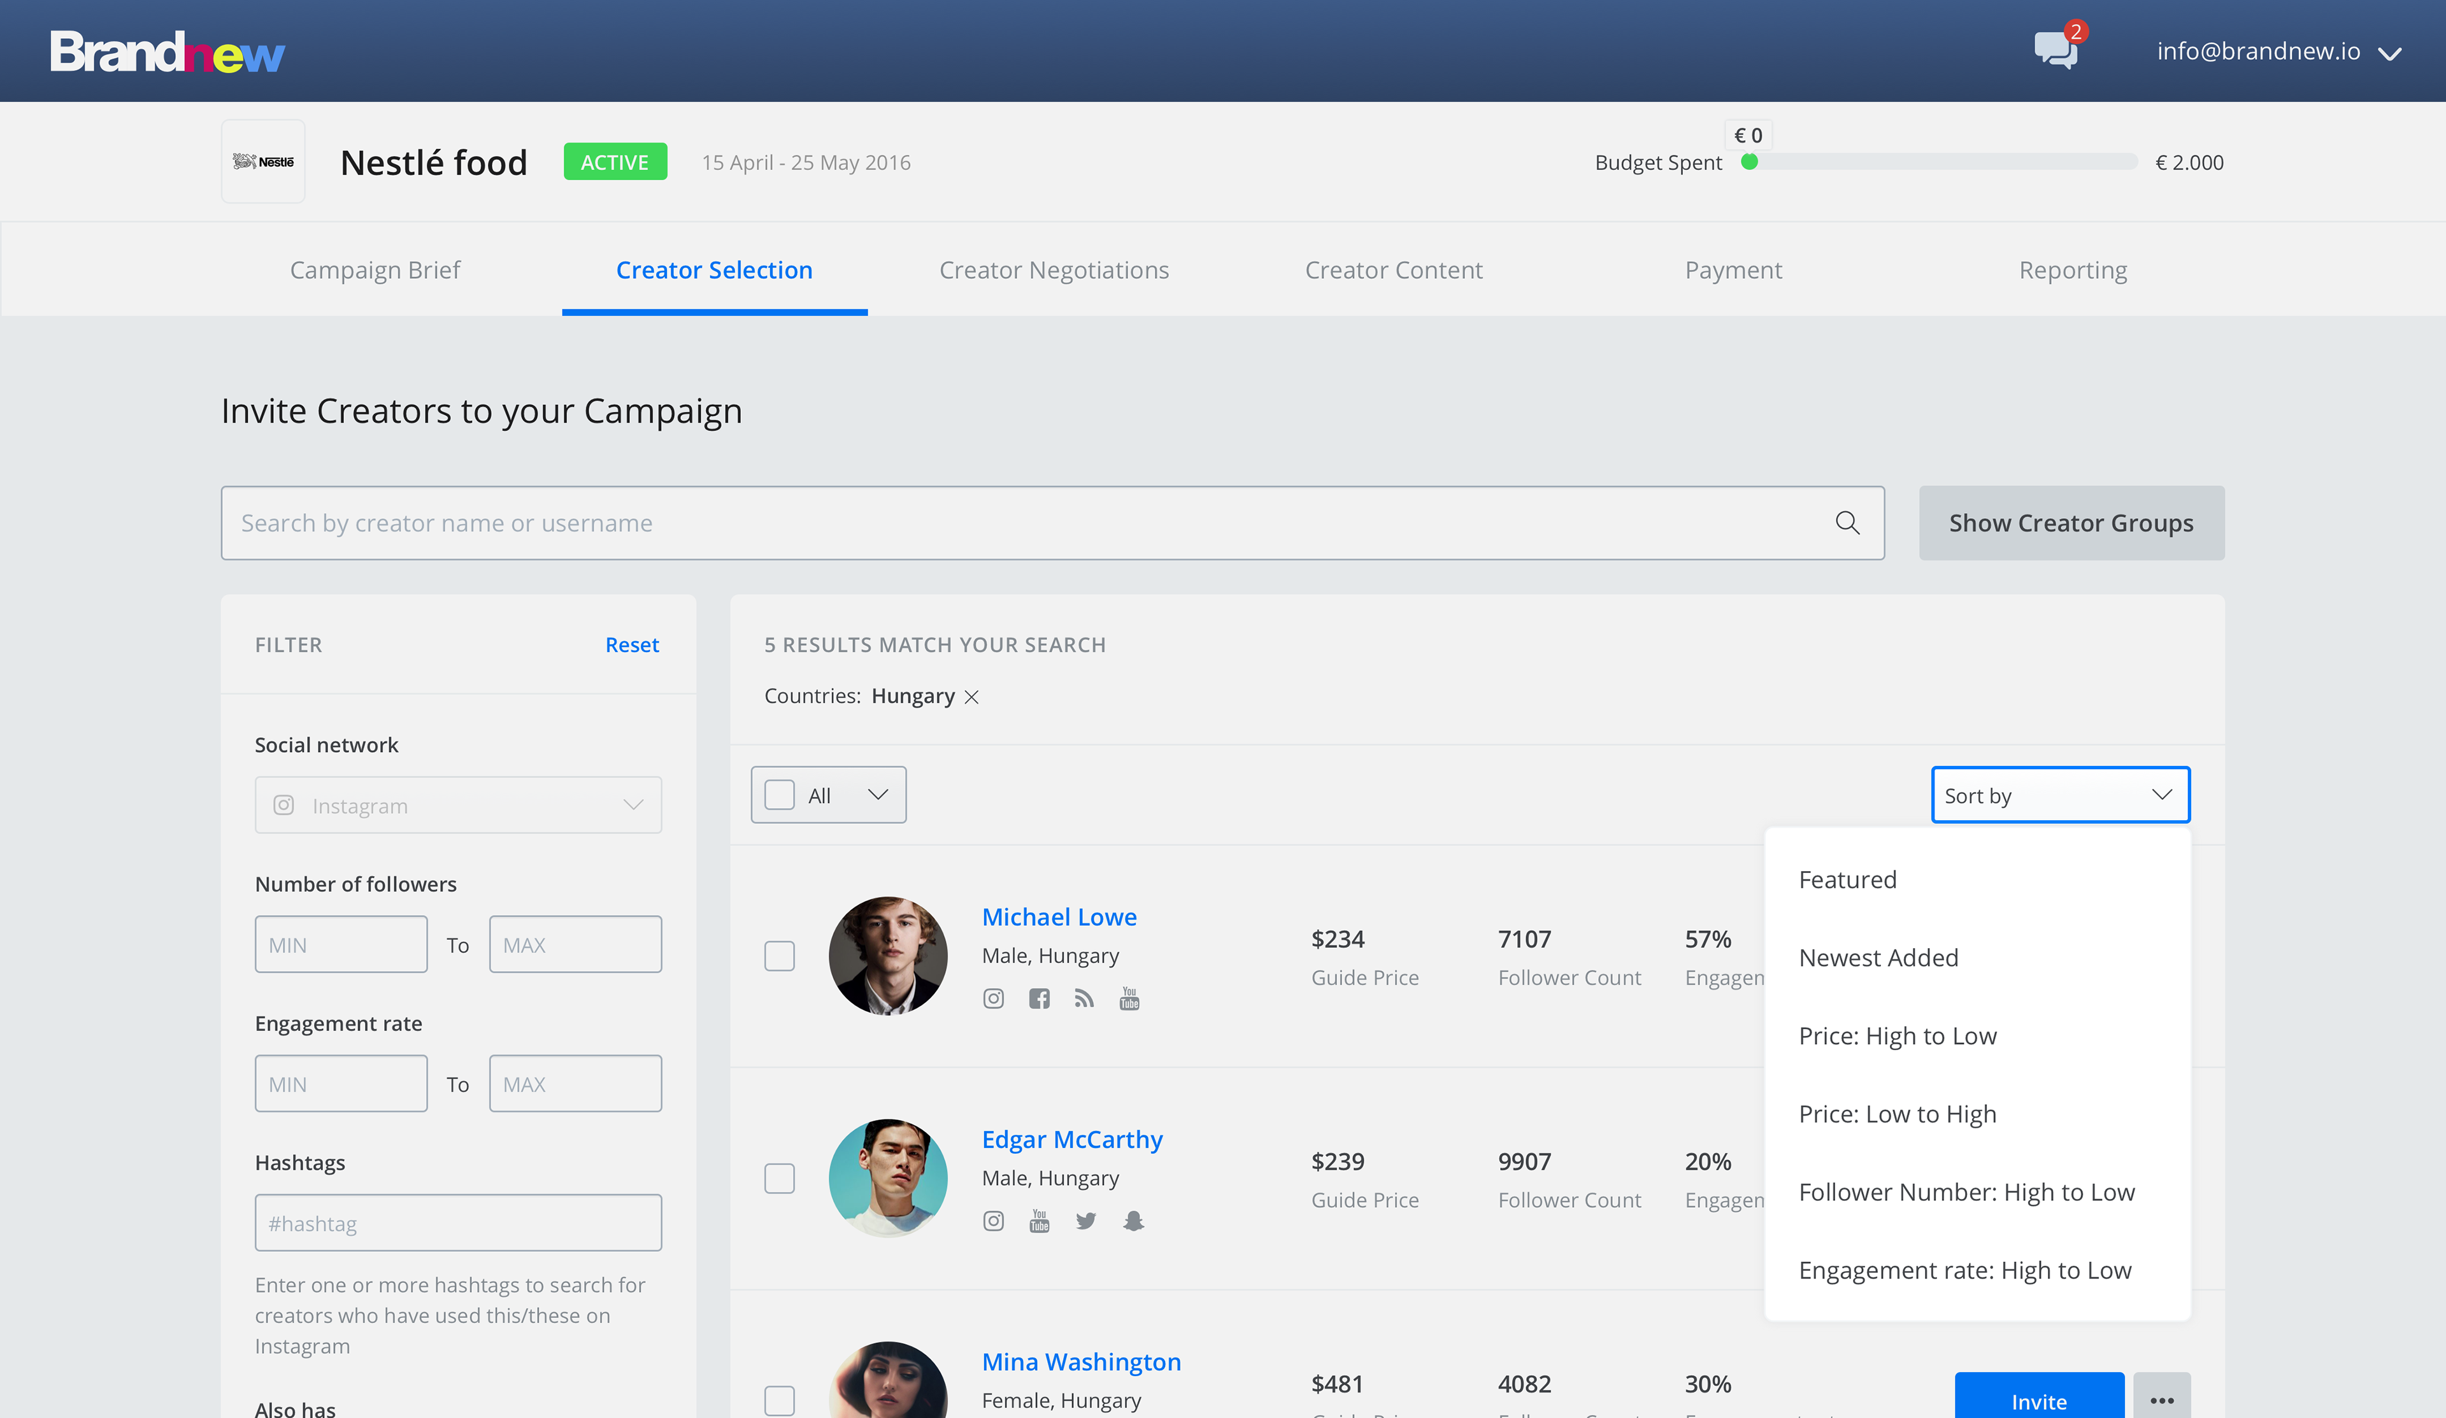The image size is (2446, 1418).
Task: Click the followers MIN input field
Action: [x=341, y=944]
